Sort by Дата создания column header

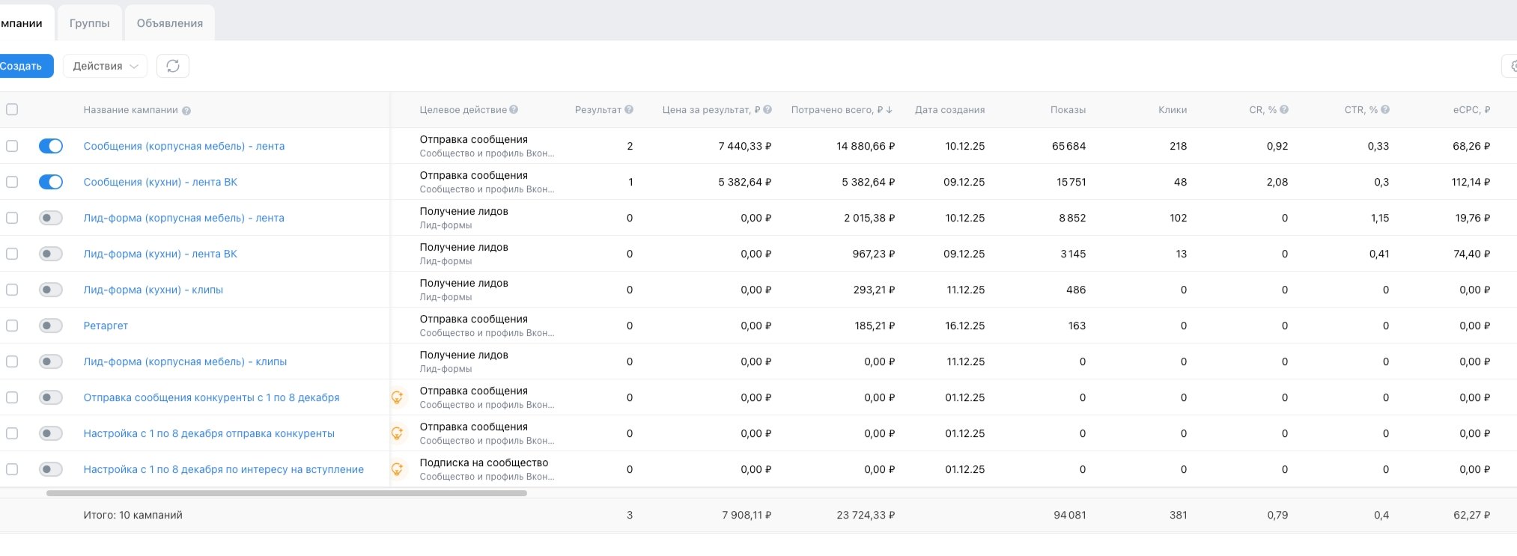[x=949, y=110]
